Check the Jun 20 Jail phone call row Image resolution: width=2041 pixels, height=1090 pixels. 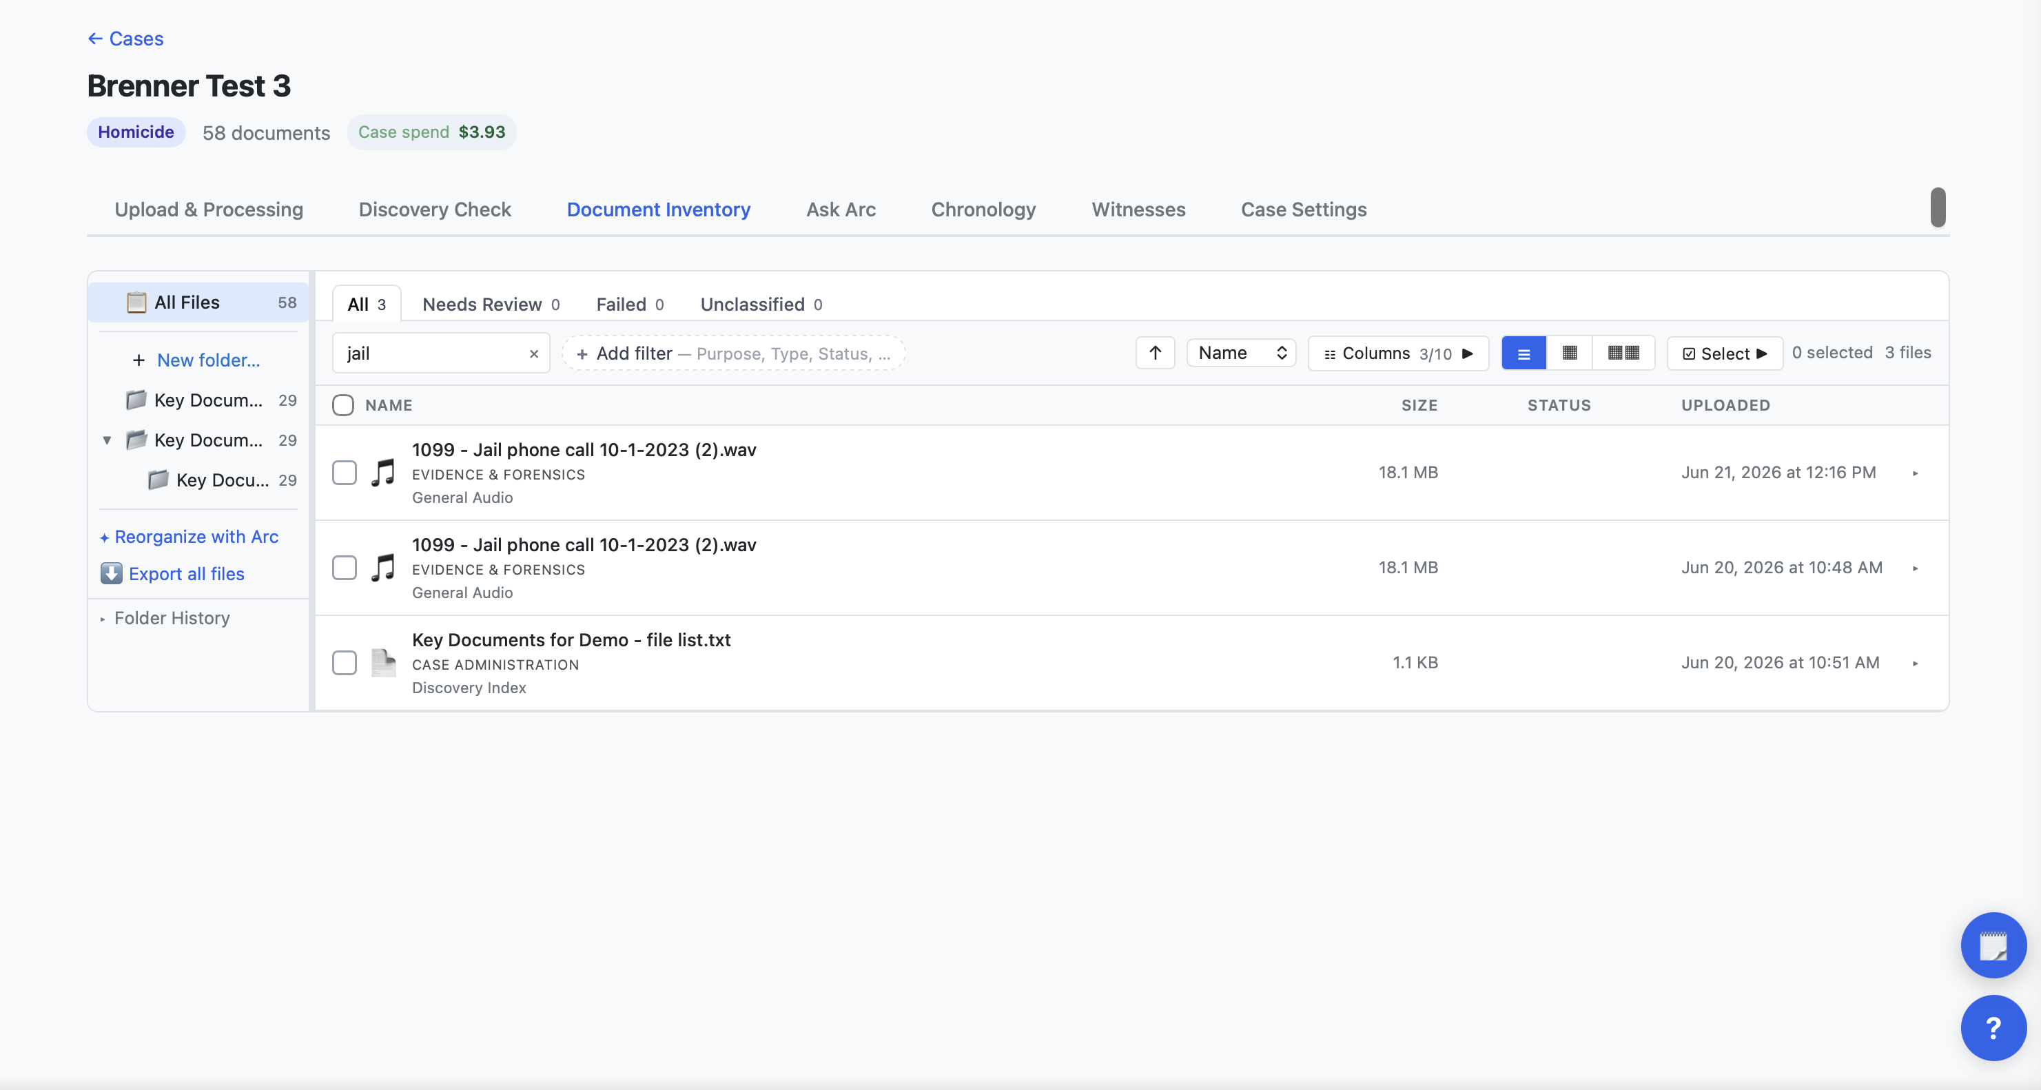click(x=344, y=568)
